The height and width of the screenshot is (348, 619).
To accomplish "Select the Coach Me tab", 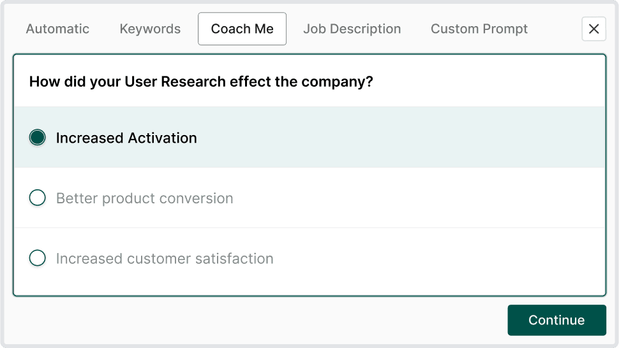I will pyautogui.click(x=242, y=29).
